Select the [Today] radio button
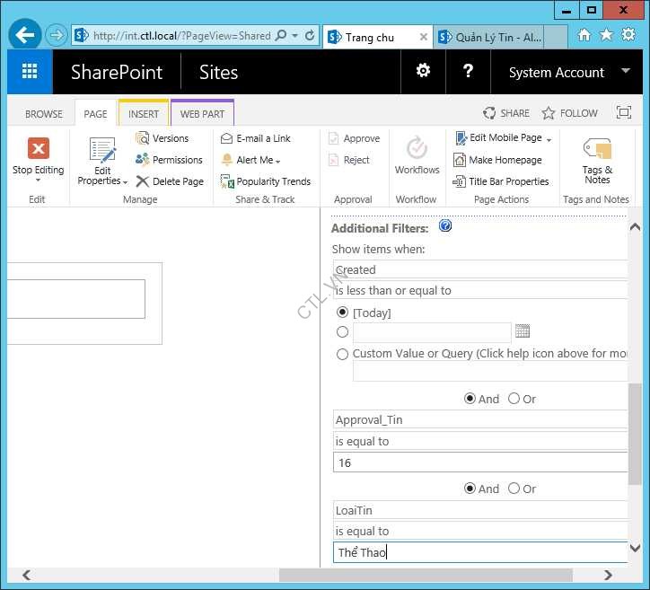Image resolution: width=650 pixels, height=590 pixels. pos(342,313)
